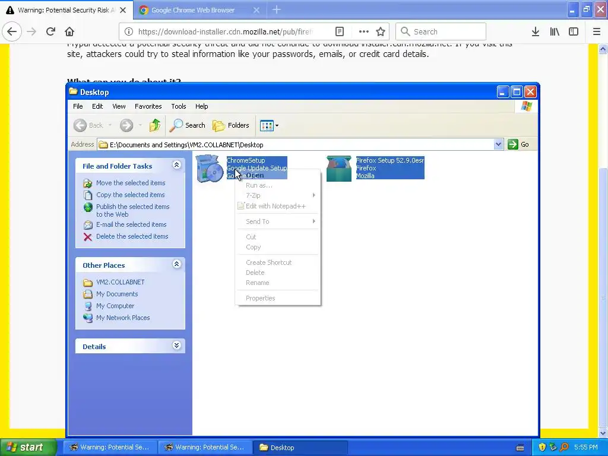Expand the Explorer Address bar dropdown
The width and height of the screenshot is (608, 456).
[x=498, y=145]
